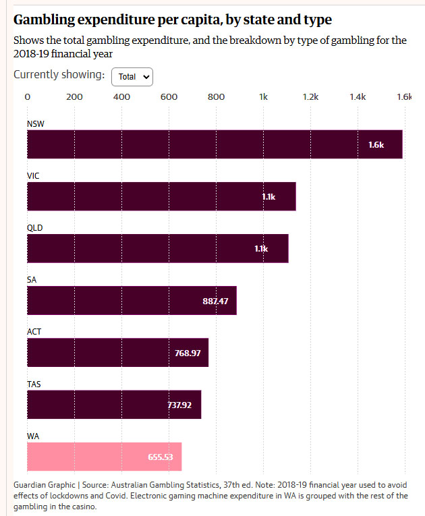Click the VIC state label
Screen dimensions: 425x516
[x=33, y=176]
